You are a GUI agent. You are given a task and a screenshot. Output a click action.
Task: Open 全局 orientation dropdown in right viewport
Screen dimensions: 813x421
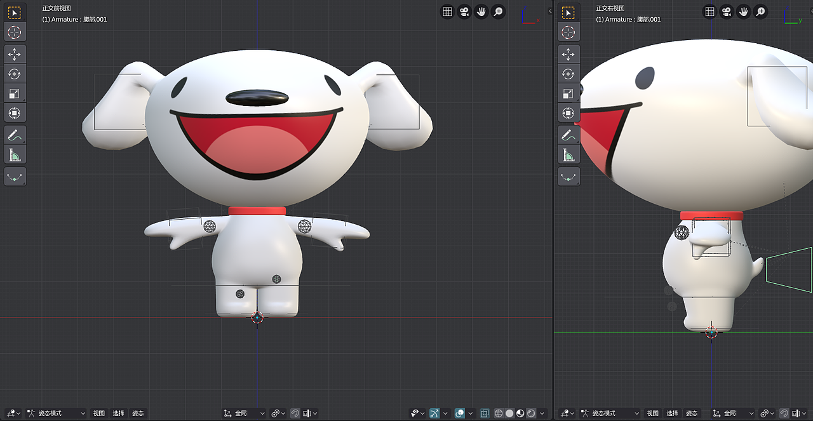point(733,413)
